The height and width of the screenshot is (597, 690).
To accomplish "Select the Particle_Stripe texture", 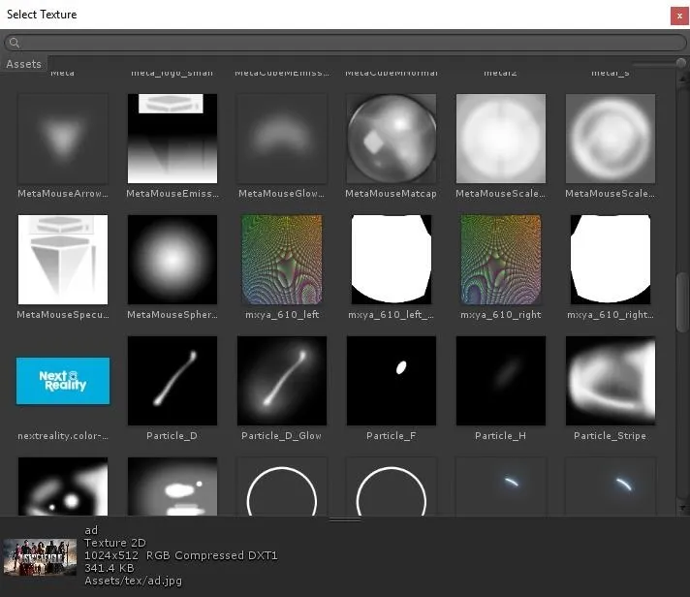I will click(x=611, y=381).
